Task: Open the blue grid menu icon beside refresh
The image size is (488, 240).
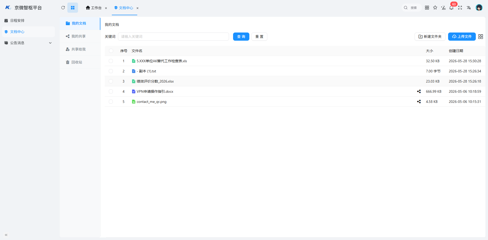Action: coord(73,8)
